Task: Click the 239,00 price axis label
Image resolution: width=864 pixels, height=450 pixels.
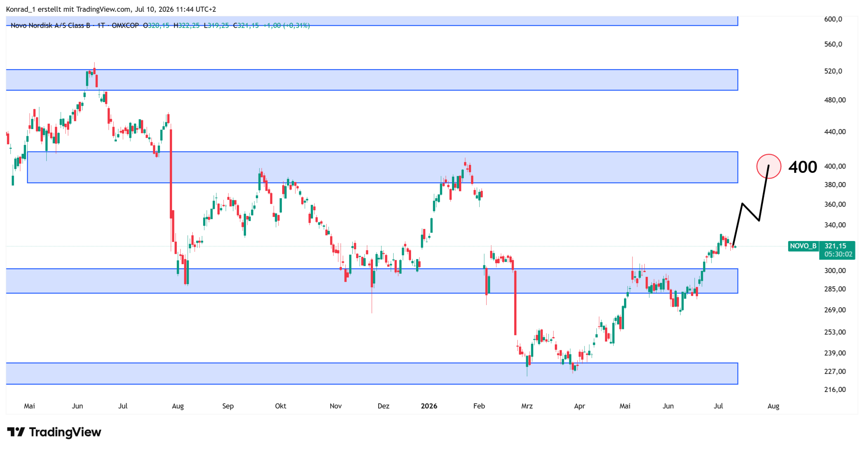Action: (x=835, y=353)
